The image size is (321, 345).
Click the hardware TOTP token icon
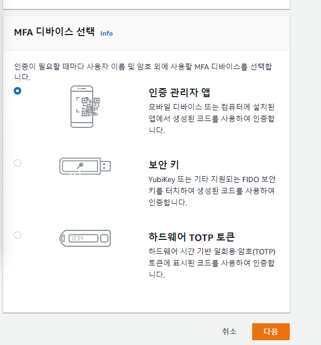[85, 238]
